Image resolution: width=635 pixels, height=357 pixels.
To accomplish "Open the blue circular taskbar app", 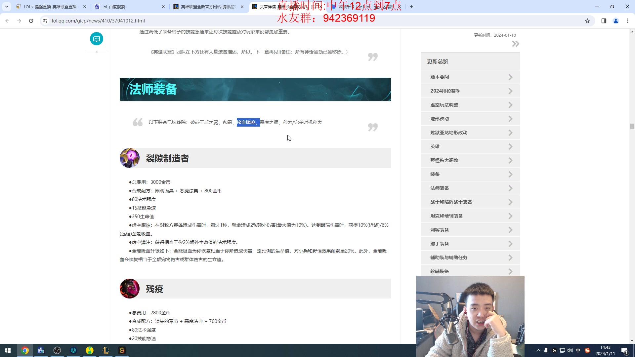I will point(73,350).
